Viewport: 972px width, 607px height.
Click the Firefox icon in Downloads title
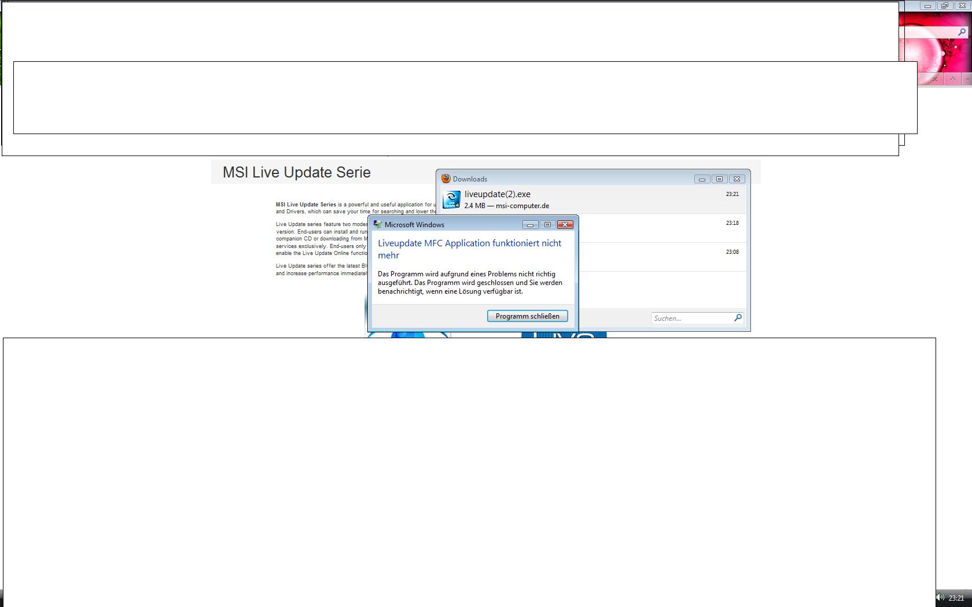(x=446, y=179)
